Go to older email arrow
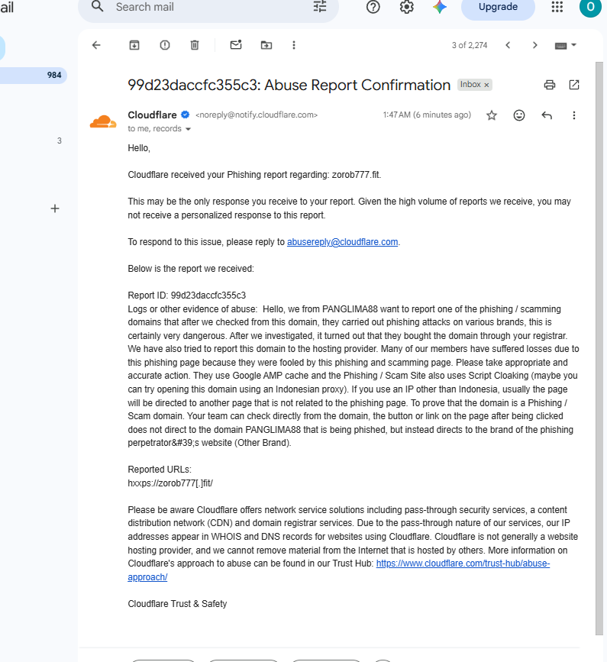The image size is (607, 662). (534, 45)
